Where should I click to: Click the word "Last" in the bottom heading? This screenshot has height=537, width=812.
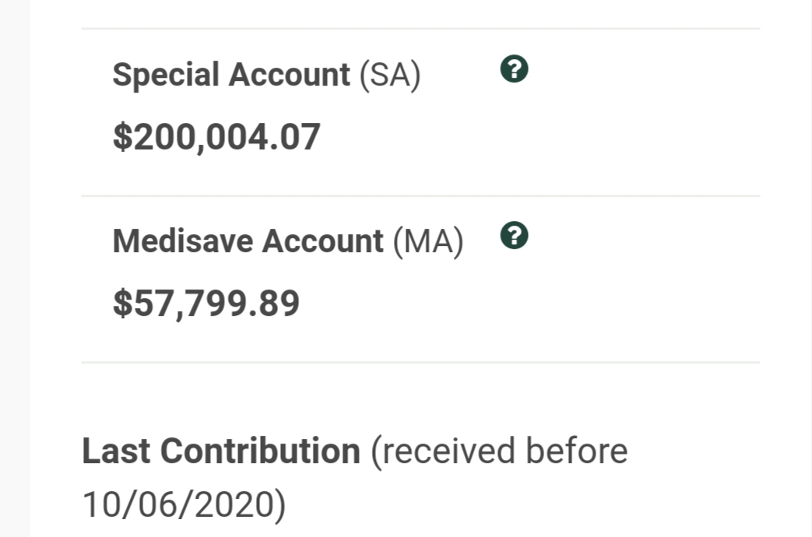tap(117, 451)
